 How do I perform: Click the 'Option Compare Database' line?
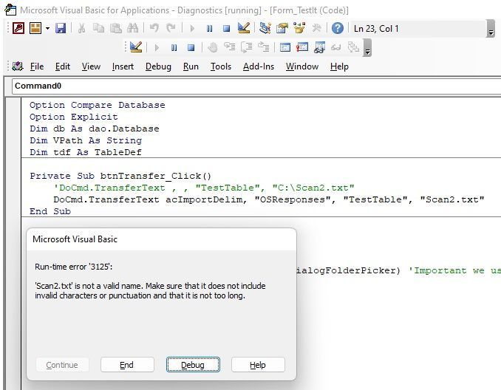point(98,105)
